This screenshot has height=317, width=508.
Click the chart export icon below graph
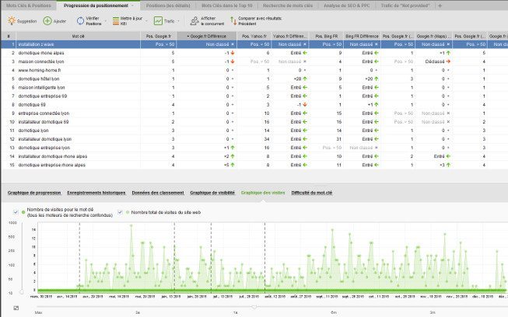16,308
